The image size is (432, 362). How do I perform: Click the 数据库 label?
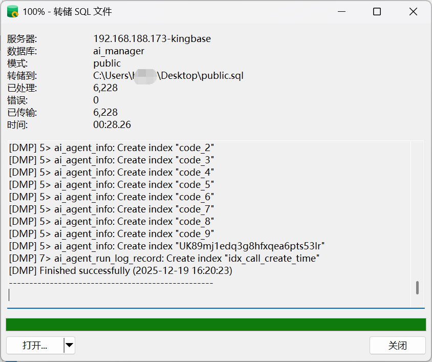coord(22,51)
